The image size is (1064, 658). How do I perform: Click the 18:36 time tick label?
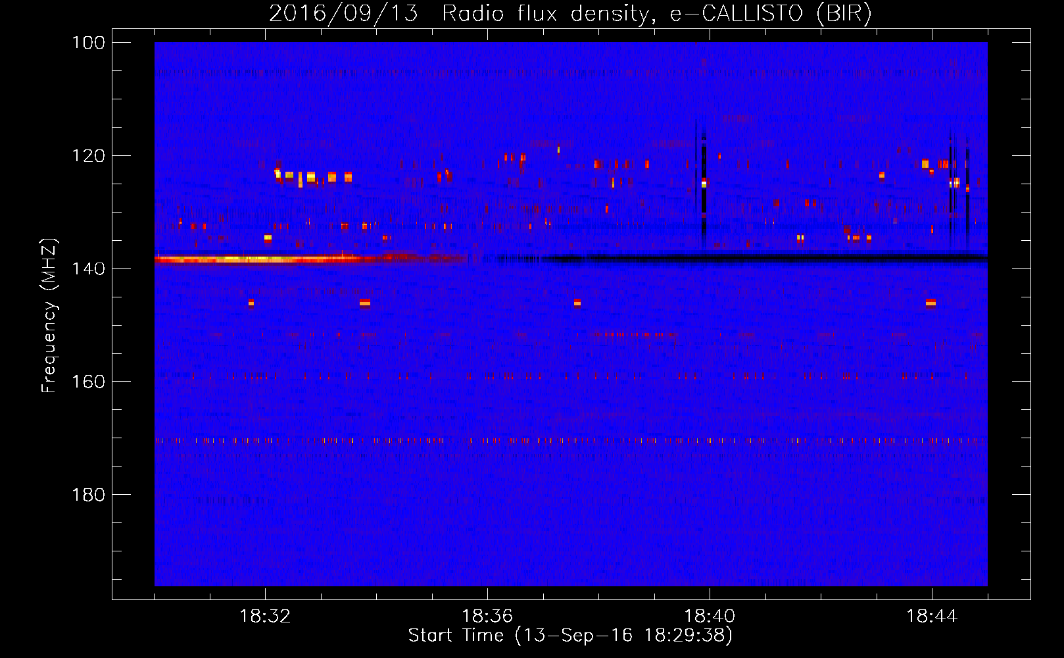click(x=487, y=617)
